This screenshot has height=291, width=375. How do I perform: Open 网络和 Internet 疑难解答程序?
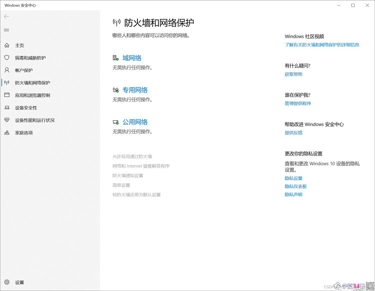coord(141,166)
